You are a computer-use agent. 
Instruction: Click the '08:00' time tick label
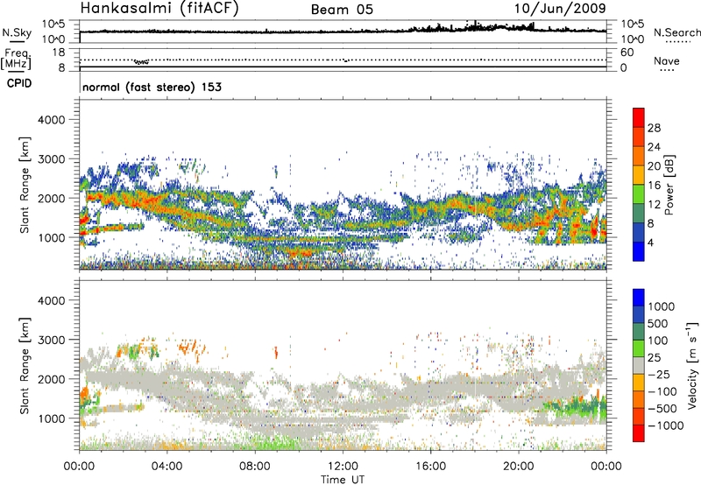(x=255, y=467)
